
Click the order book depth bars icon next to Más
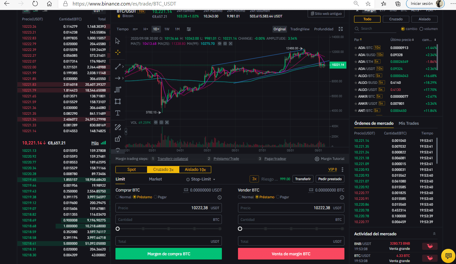pyautogui.click(x=103, y=143)
